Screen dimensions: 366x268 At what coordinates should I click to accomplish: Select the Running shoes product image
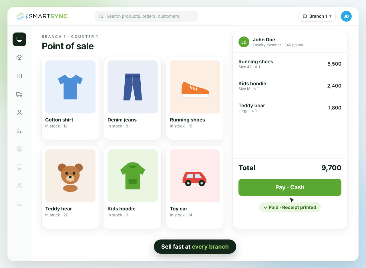[x=195, y=87]
